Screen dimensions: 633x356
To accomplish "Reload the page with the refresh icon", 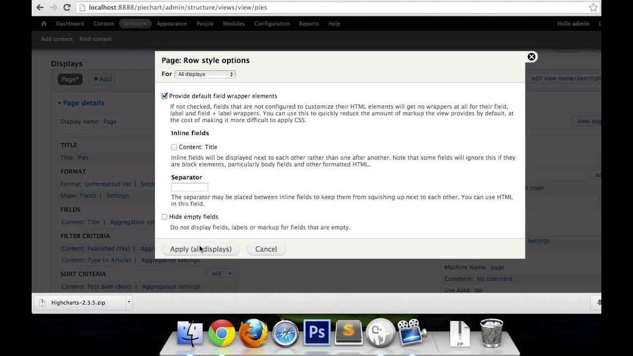I will (67, 7).
